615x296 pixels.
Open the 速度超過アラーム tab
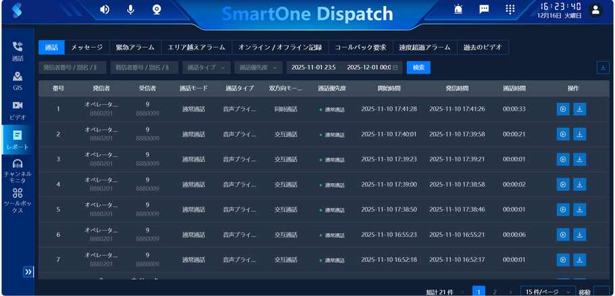click(425, 47)
